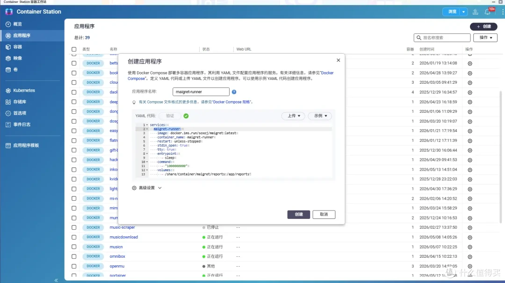Click gear icon for 2026/04/29 09:41:53 row
505x283 pixels.
[470, 160]
